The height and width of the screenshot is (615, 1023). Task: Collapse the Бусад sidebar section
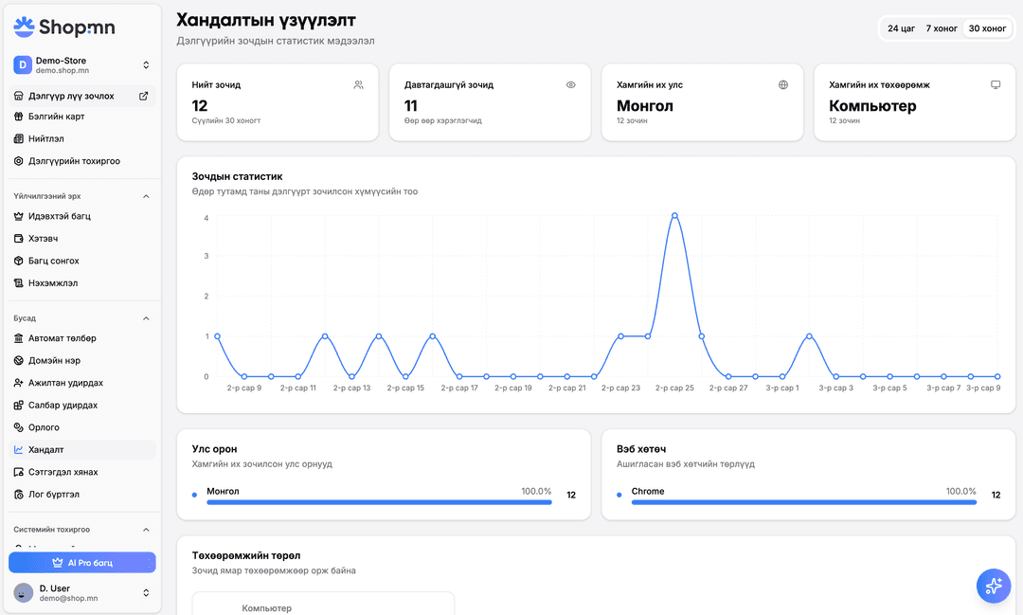pyautogui.click(x=146, y=318)
